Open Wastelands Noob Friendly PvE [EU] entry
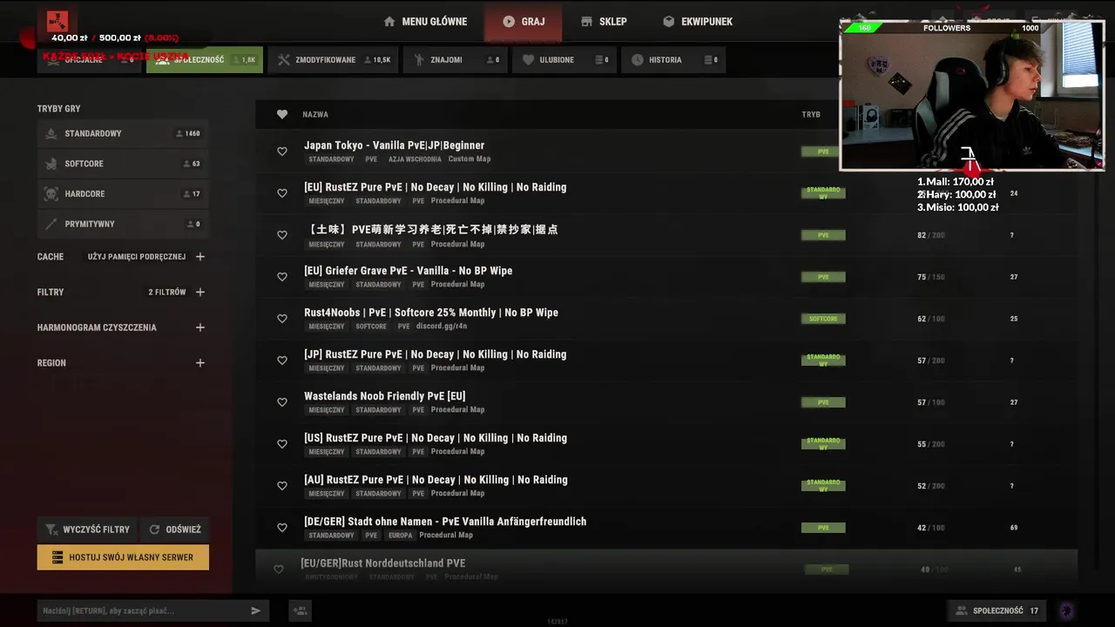1115x627 pixels. pyautogui.click(x=666, y=402)
